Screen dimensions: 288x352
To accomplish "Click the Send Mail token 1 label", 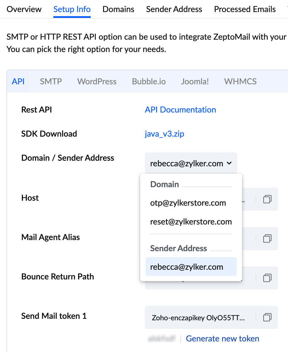I will tap(54, 316).
